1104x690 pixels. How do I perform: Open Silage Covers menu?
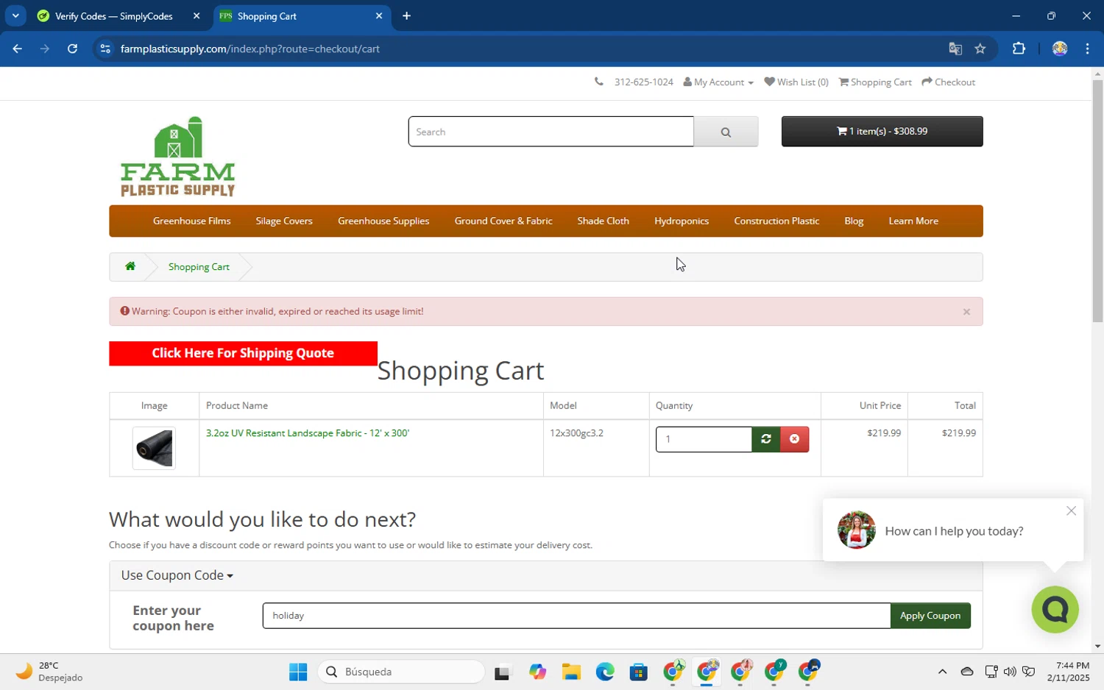click(x=284, y=221)
